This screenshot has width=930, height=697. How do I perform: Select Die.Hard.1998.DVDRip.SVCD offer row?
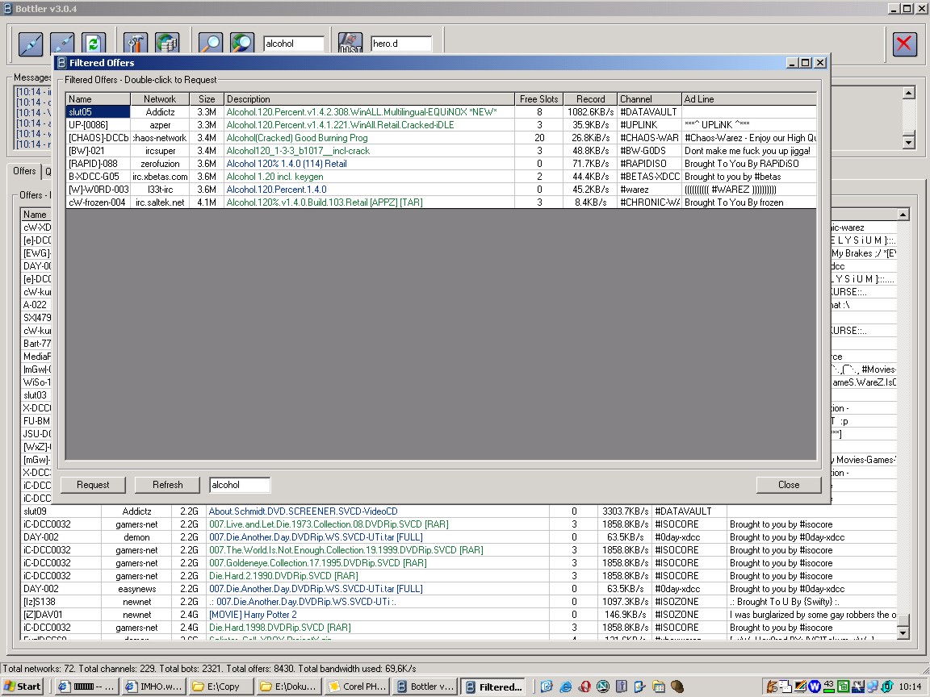coord(459,628)
